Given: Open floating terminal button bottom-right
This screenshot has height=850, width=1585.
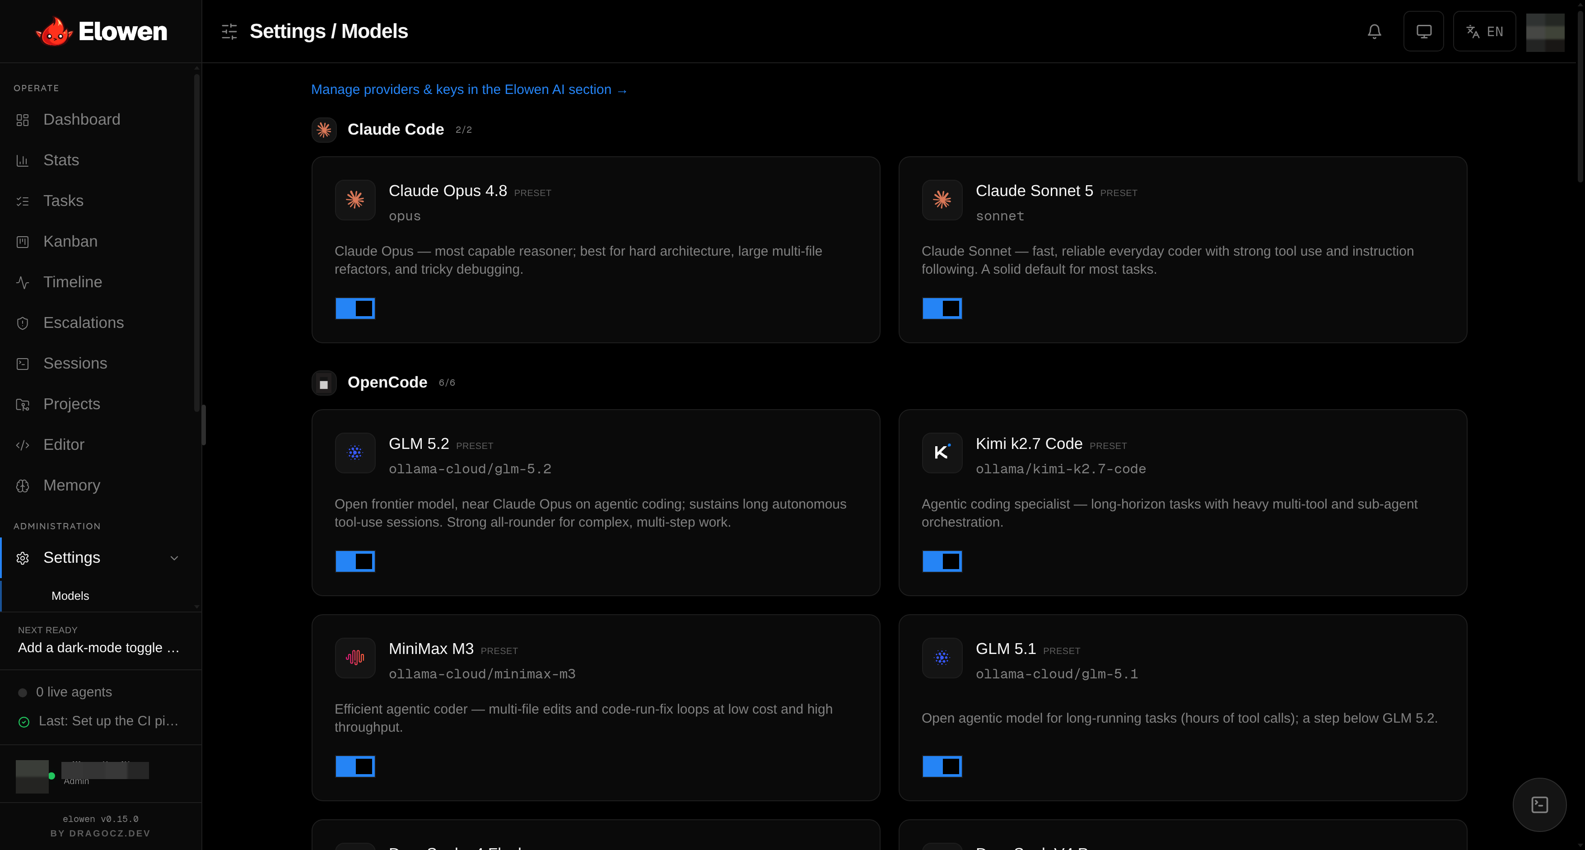Looking at the screenshot, I should (1539, 804).
